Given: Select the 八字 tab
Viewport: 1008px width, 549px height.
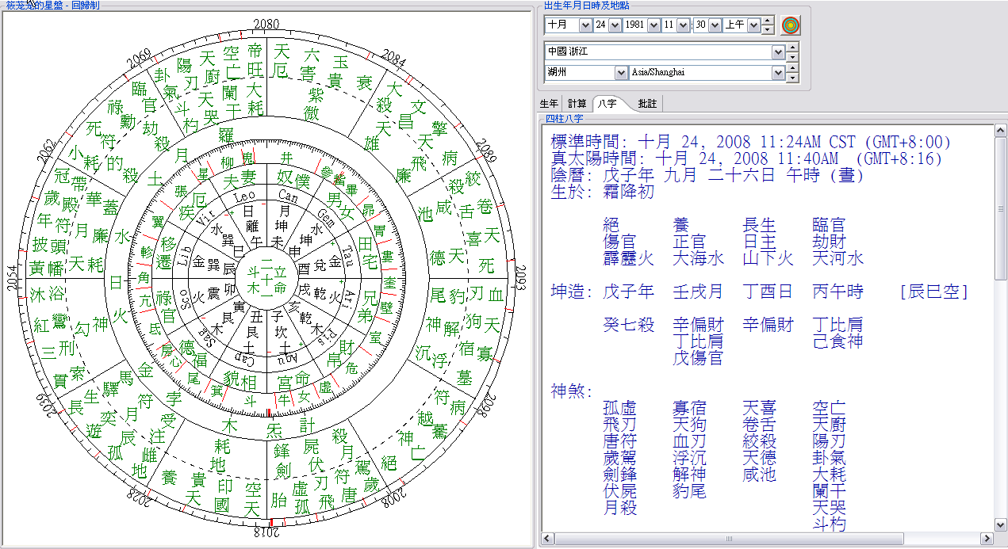Looking at the screenshot, I should (607, 104).
